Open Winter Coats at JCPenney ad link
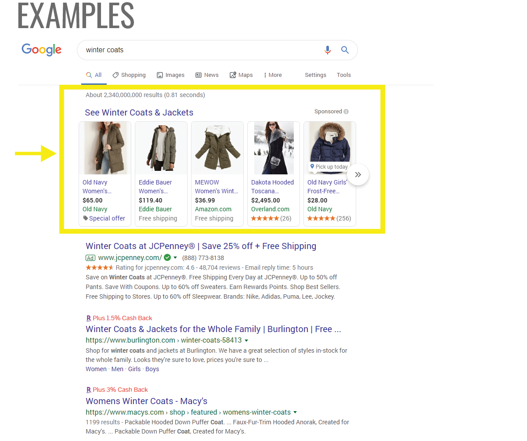Screen dimensions: 527x441 pos(201,246)
